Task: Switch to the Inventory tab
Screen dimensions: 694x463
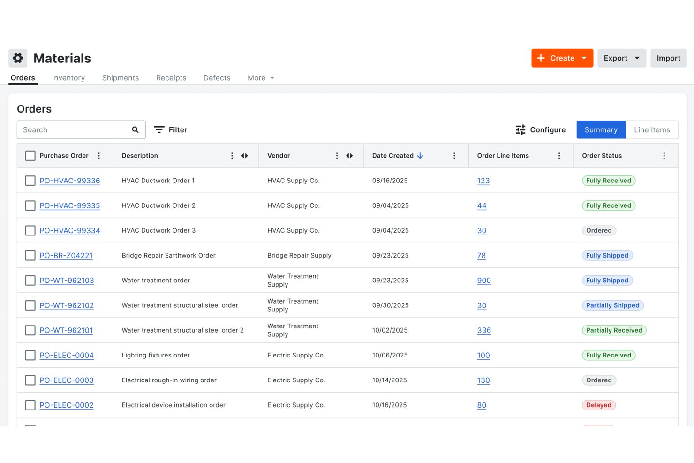Action: pos(68,78)
